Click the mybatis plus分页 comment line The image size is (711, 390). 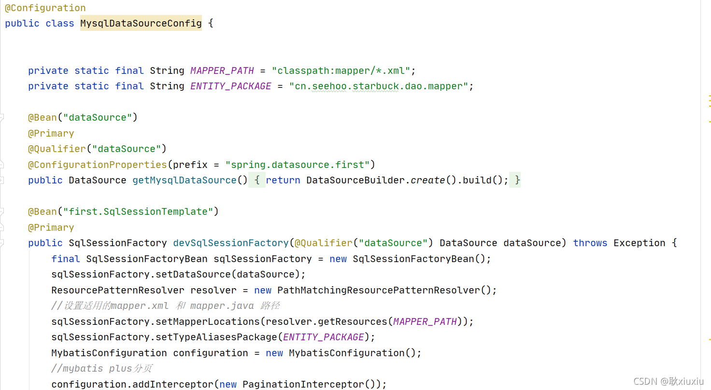point(101,368)
